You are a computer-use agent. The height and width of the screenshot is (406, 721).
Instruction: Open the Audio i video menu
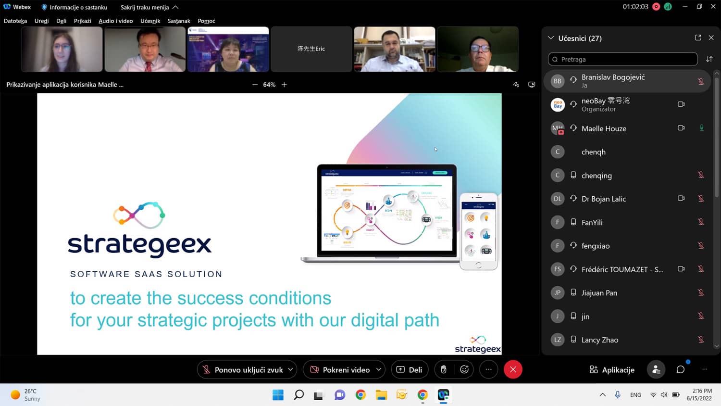tap(115, 21)
